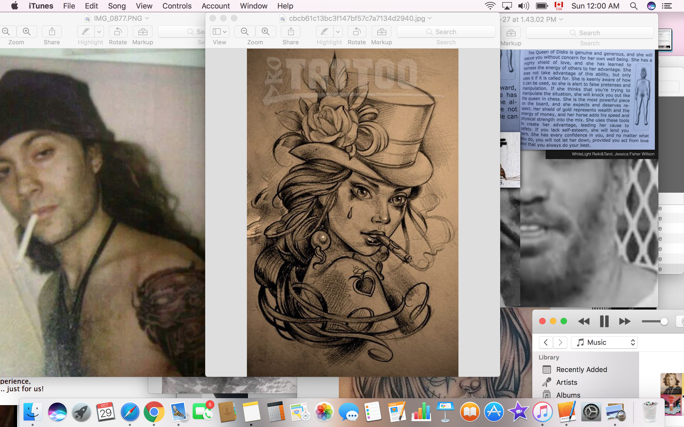Rotate the cbcb61c13 image
This screenshot has width=684, height=427.
[356, 32]
